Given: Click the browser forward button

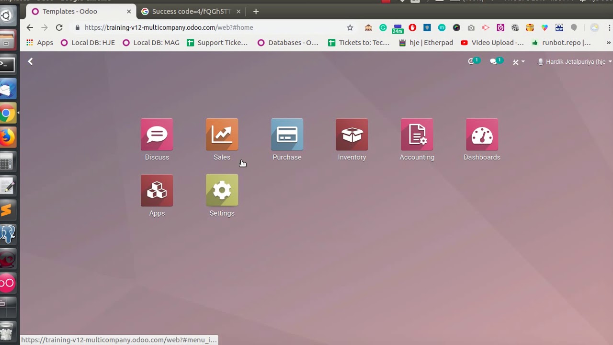Looking at the screenshot, I should (45, 28).
